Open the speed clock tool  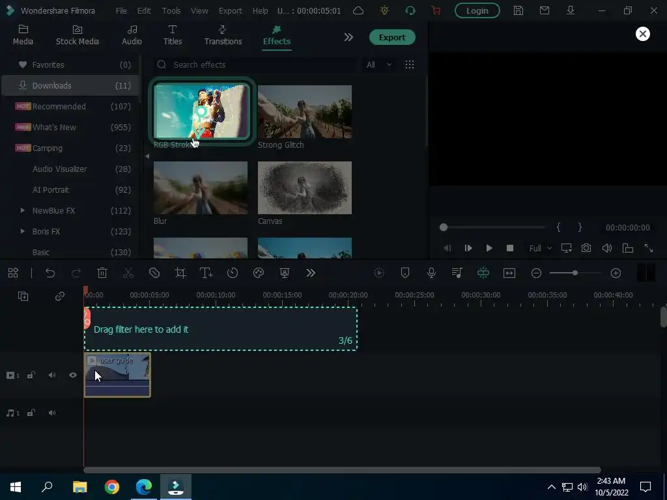[x=233, y=273]
